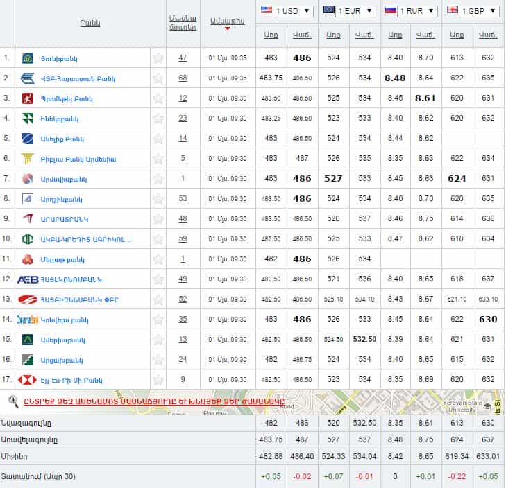Sort by the Ամսաթիվ date column header
This screenshot has height=488, width=506.
(x=227, y=21)
